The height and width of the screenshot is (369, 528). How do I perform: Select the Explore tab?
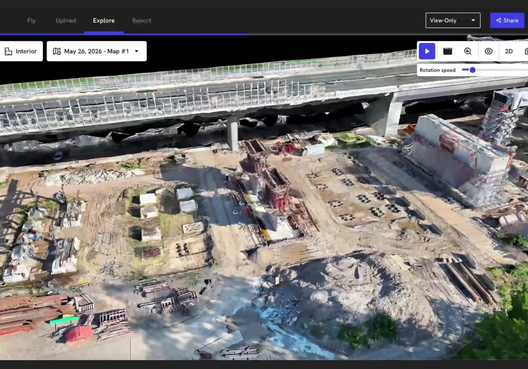pos(104,20)
